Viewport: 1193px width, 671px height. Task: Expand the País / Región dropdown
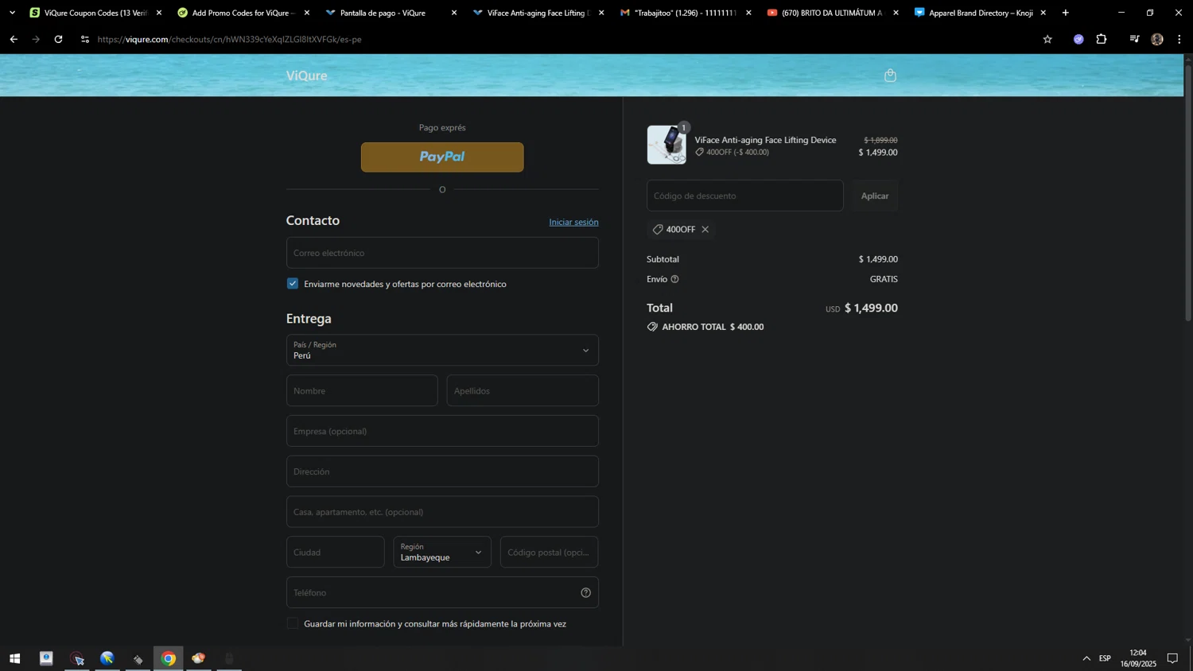(x=442, y=350)
